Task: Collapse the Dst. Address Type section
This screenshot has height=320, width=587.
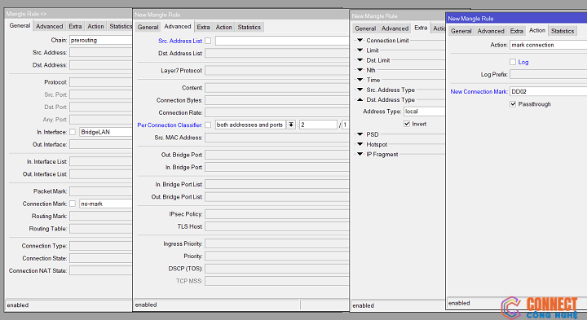Action: [360, 100]
